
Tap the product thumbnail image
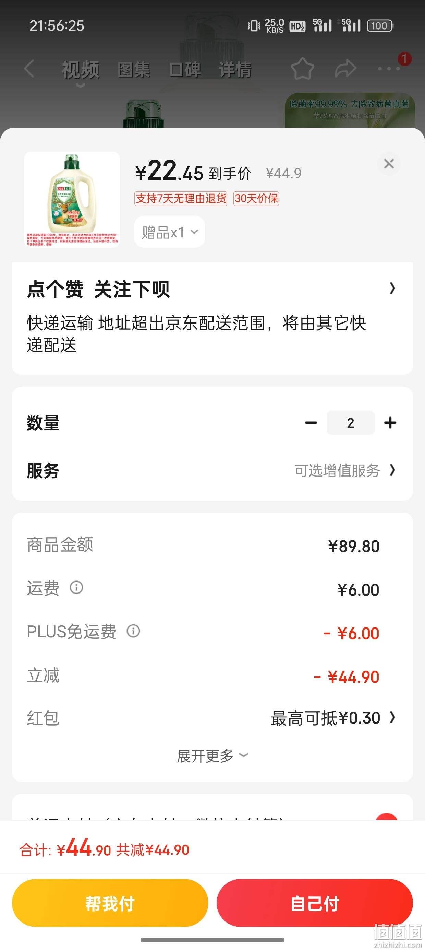click(72, 199)
